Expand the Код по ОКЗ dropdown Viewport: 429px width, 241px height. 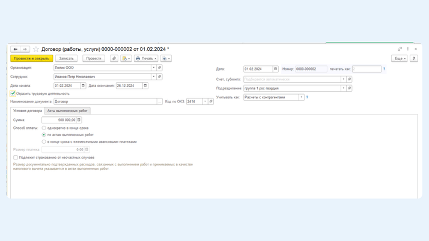[x=205, y=101]
